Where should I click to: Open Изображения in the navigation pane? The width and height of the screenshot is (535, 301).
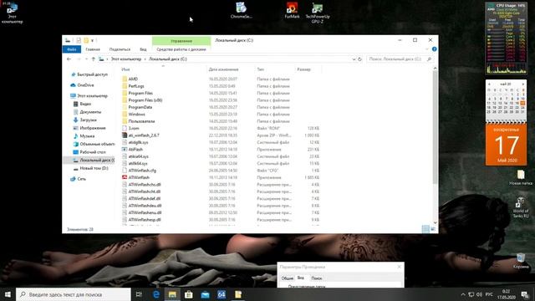(93, 128)
